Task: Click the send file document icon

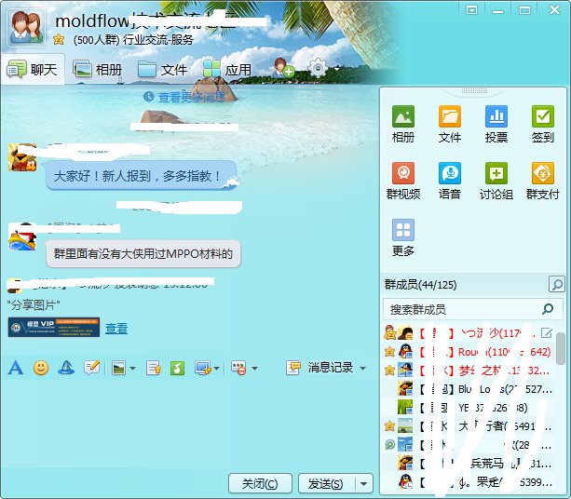Action: tap(153, 368)
